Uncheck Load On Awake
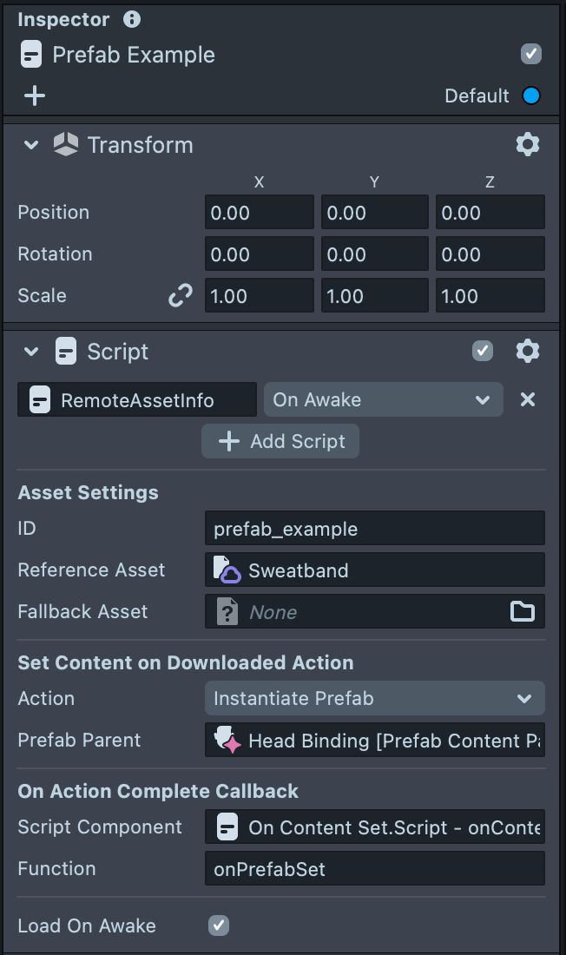The height and width of the screenshot is (955, 566). pos(219,925)
